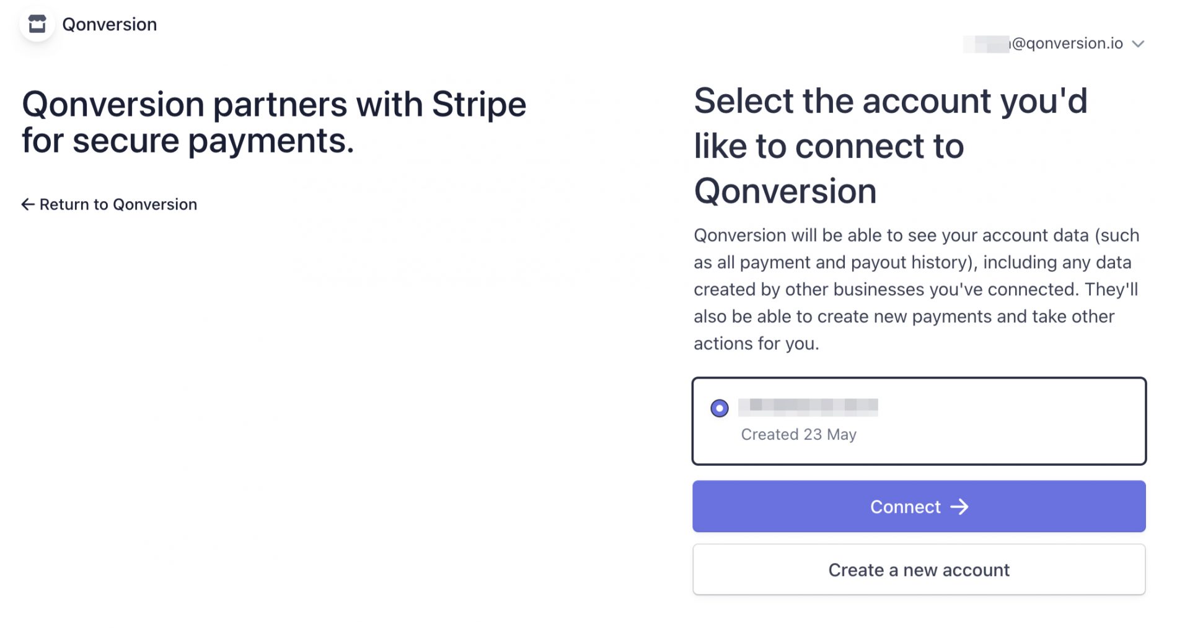Click Create a new account
The image size is (1190, 628).
point(919,569)
